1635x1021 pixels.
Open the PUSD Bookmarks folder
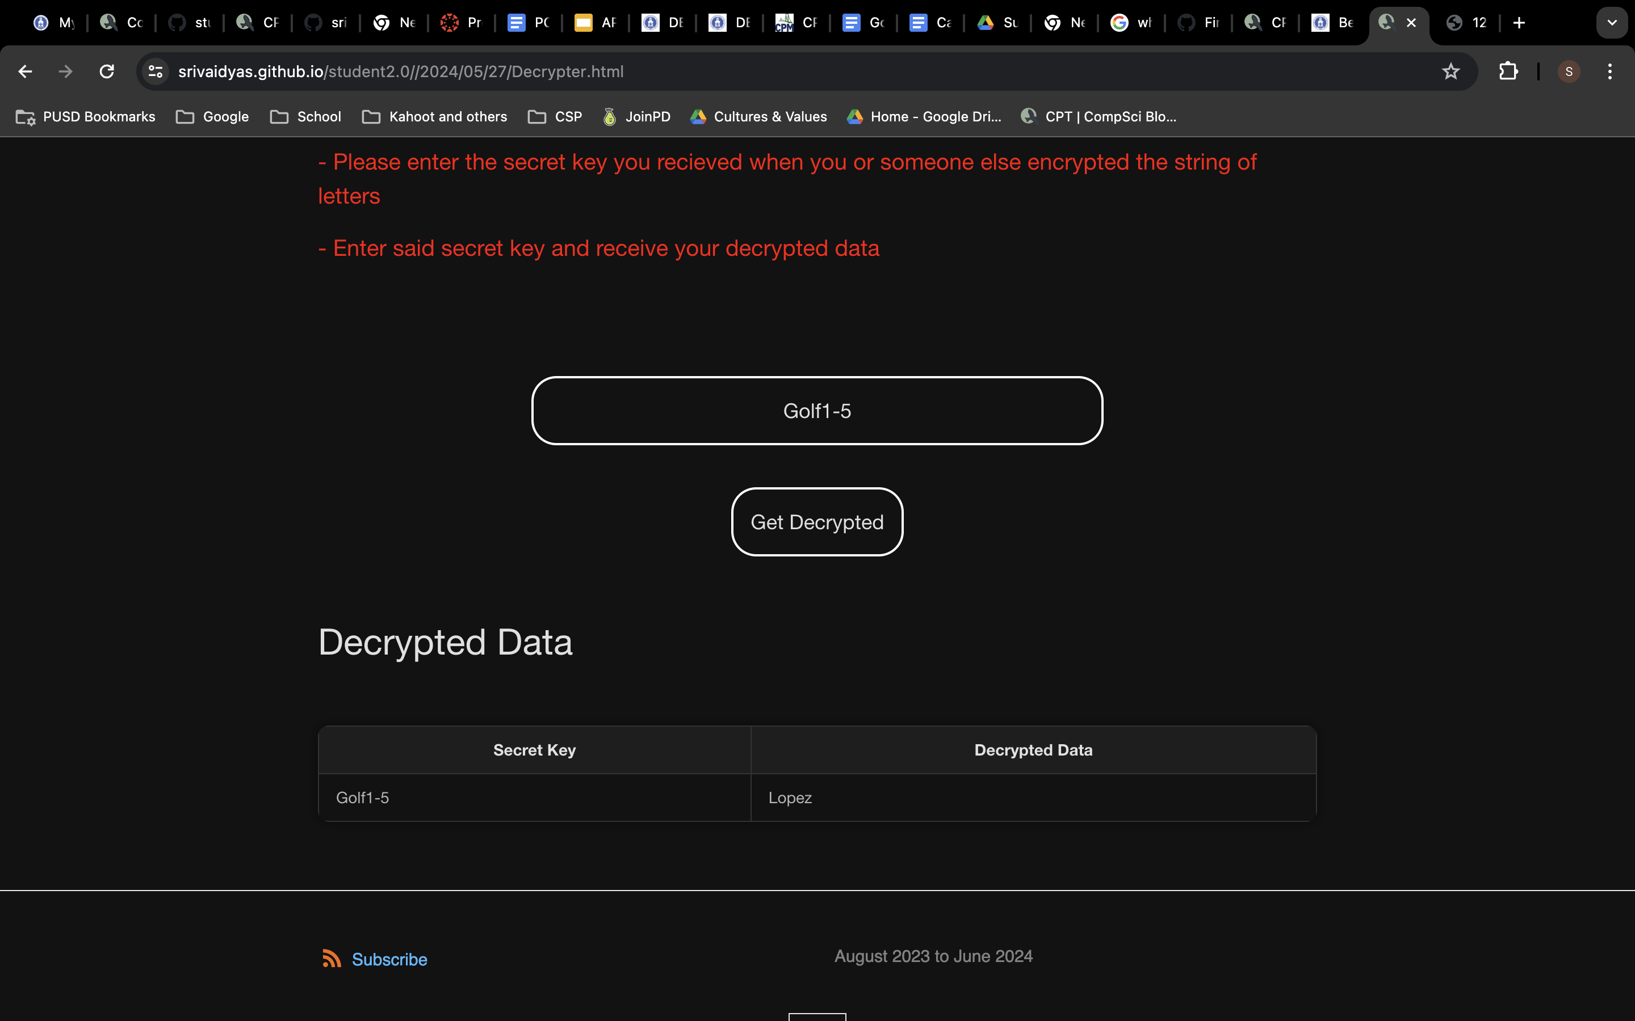86,117
